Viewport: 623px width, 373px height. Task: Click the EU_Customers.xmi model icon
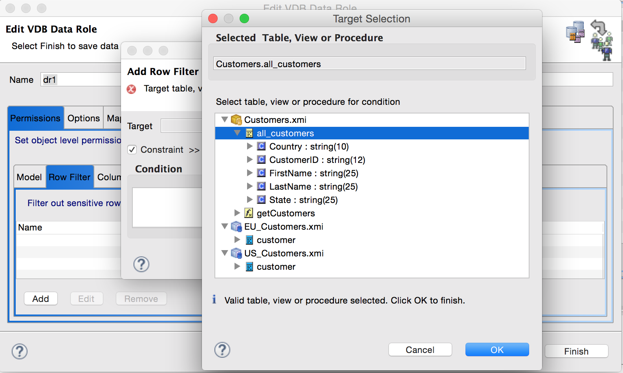click(236, 227)
